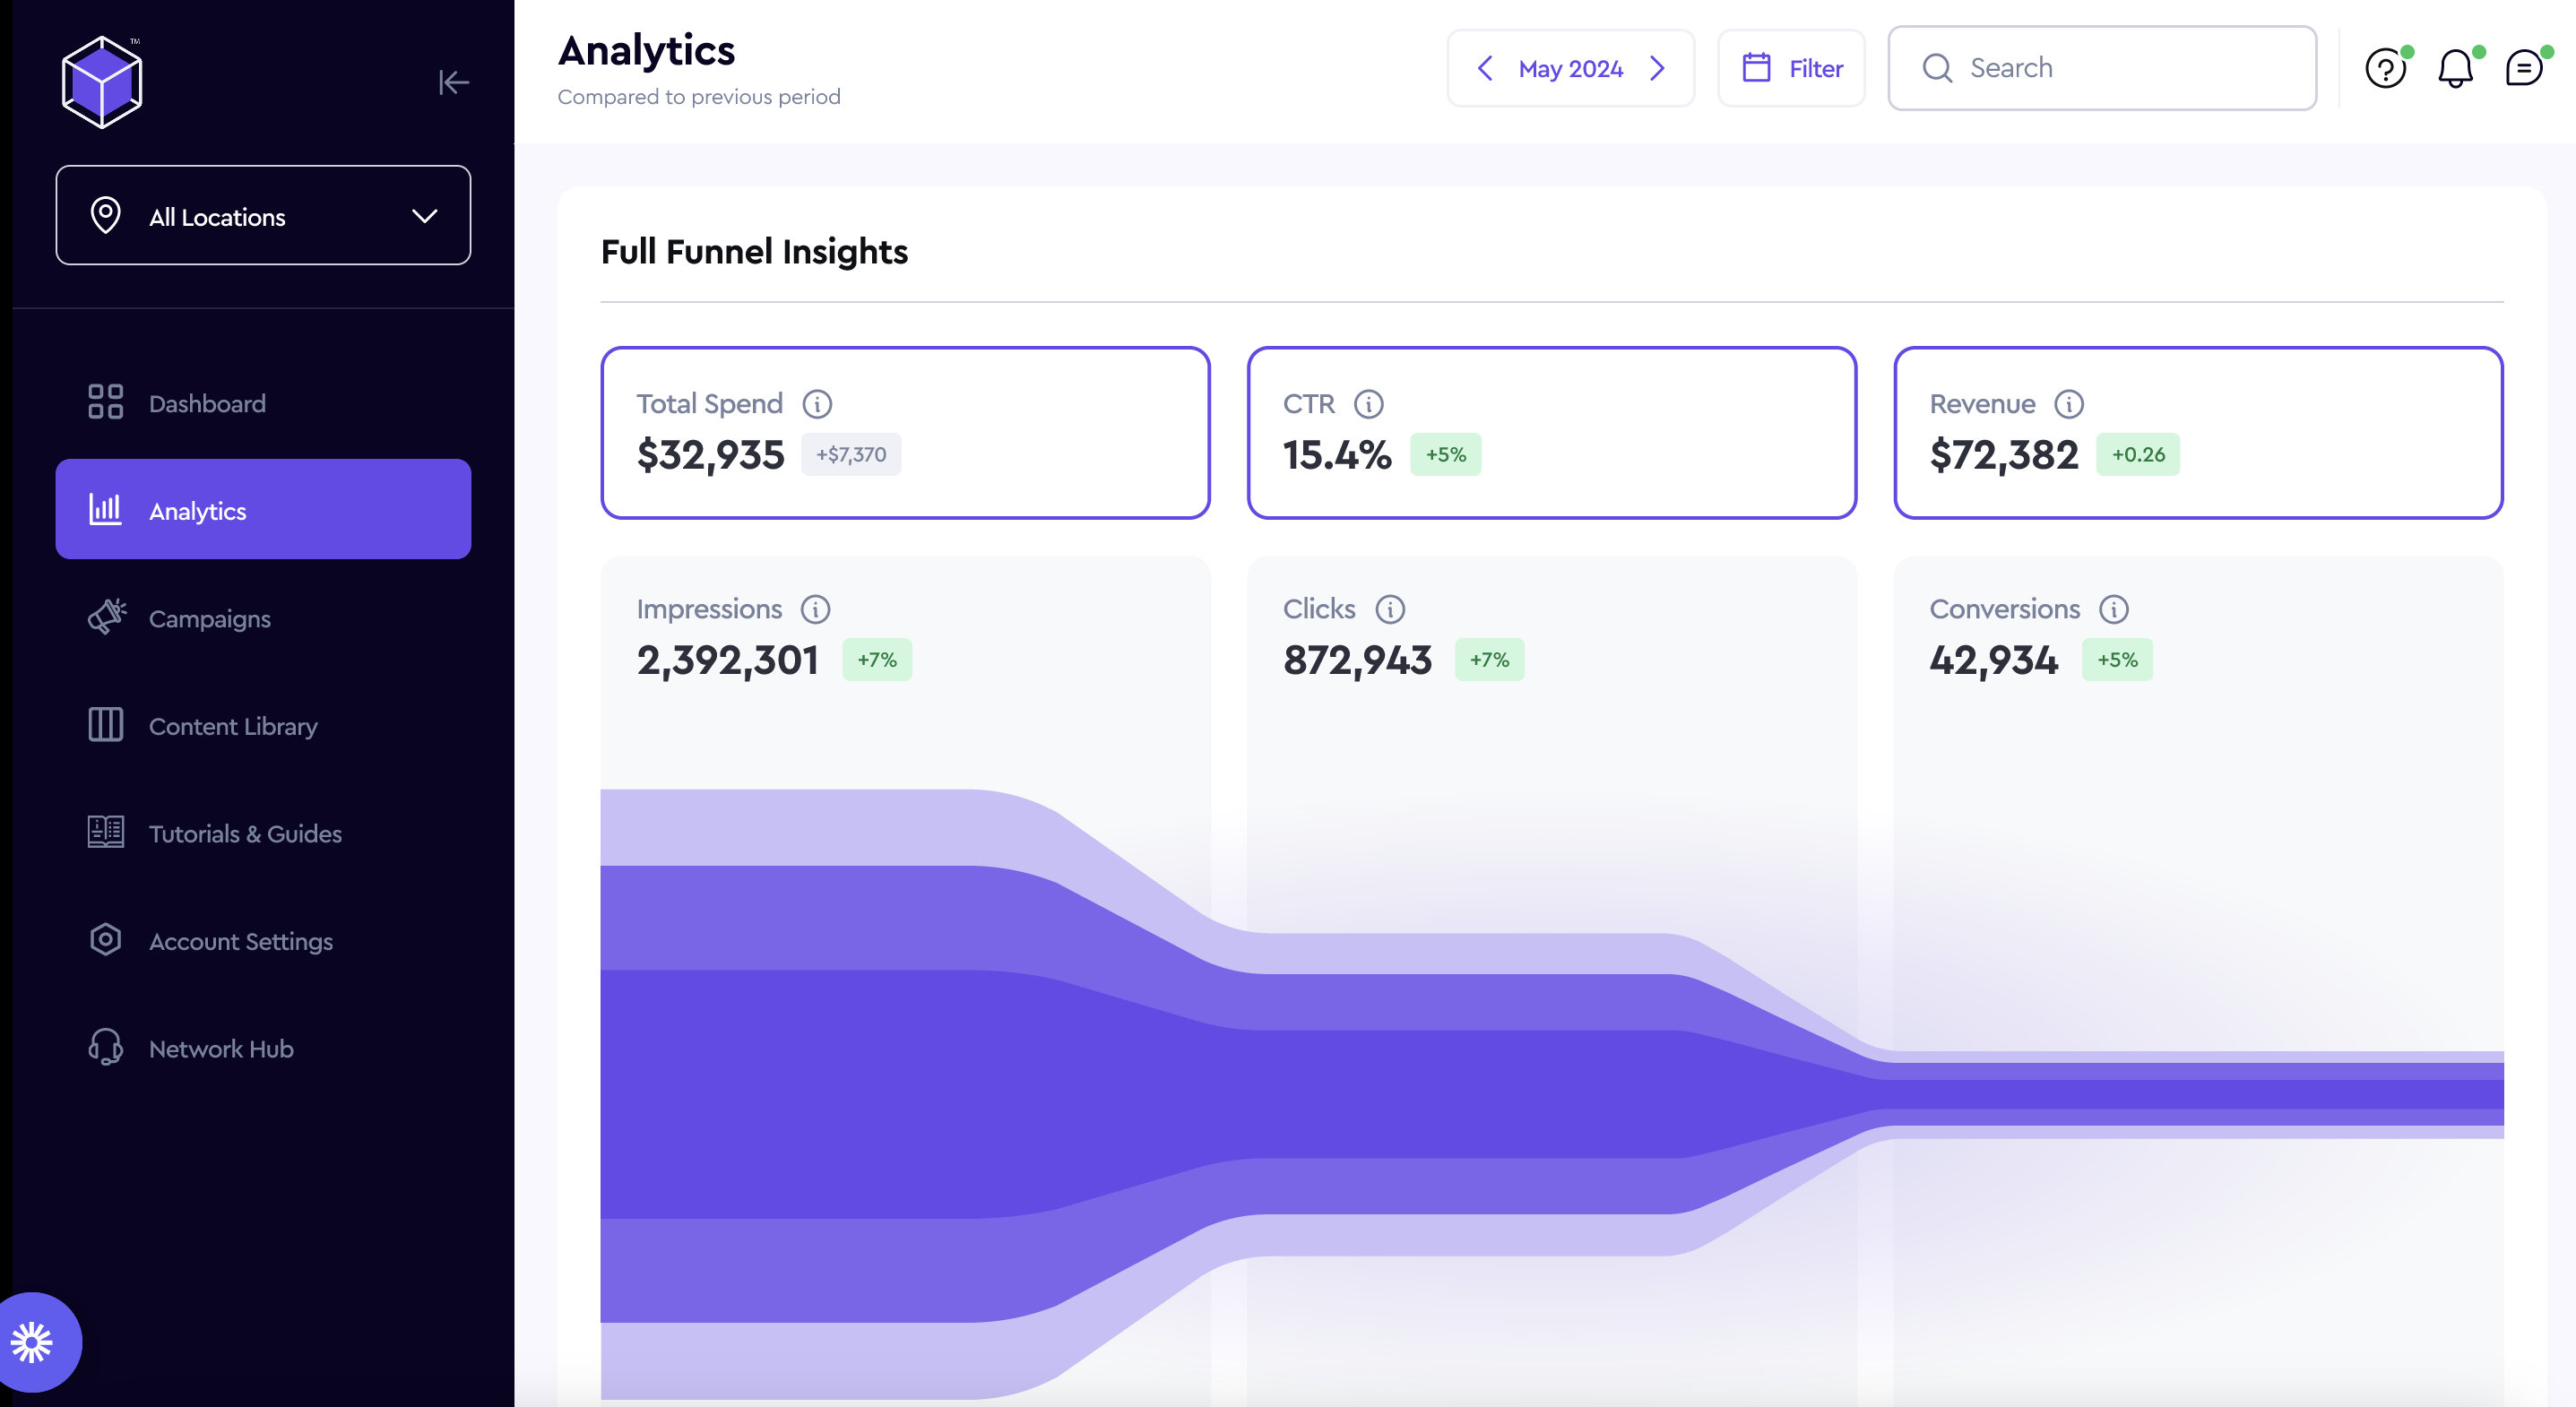2576x1407 pixels.
Task: Advance to next month after May 2024
Action: 1657,69
